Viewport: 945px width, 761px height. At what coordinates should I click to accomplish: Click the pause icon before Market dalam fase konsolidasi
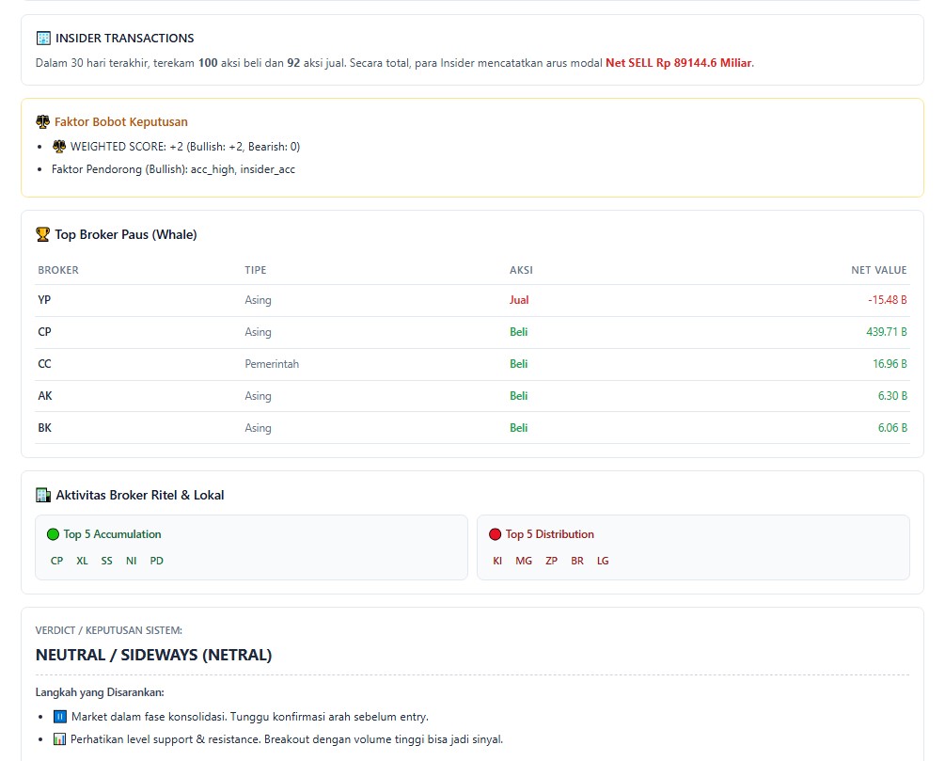[59, 717]
